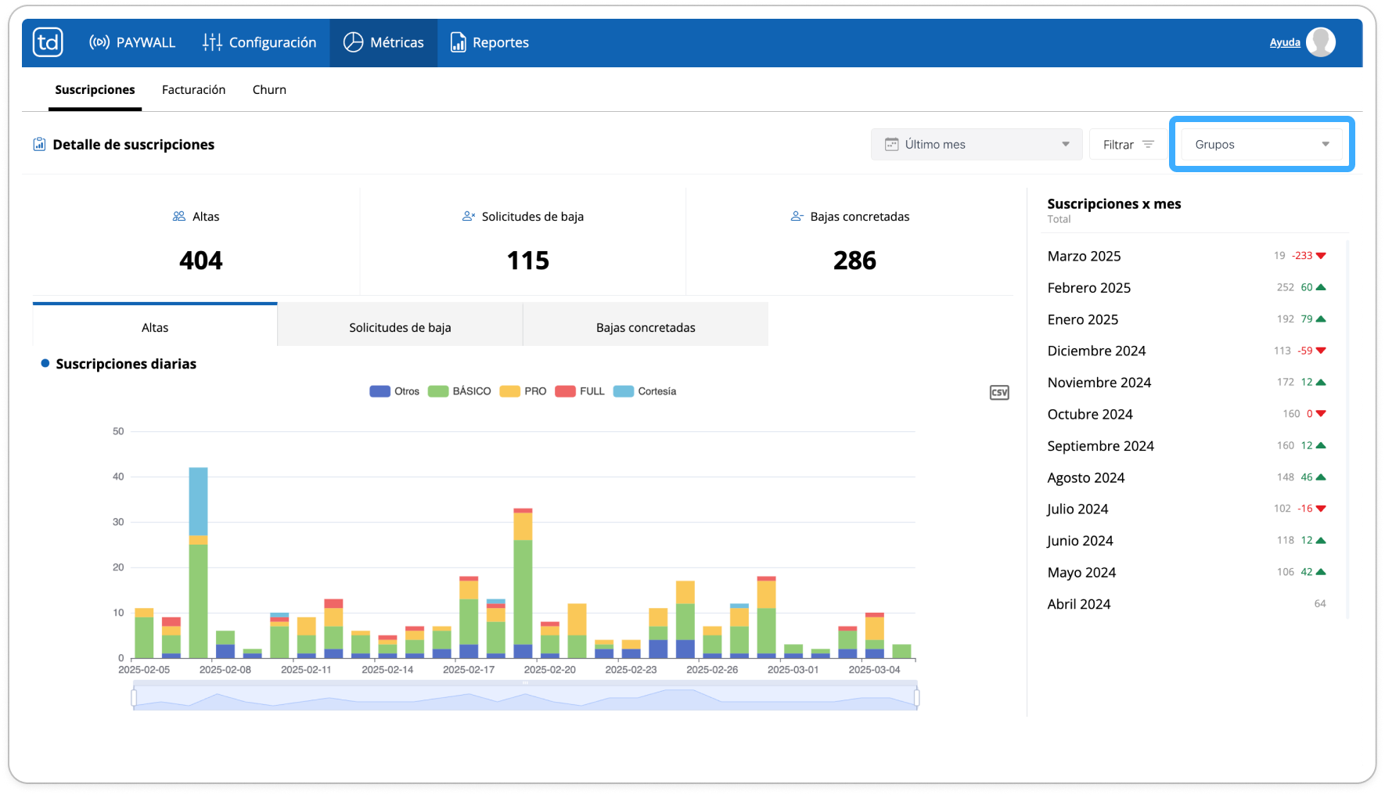Download chart data via CSV icon
1385x795 pixels.
tap(999, 392)
